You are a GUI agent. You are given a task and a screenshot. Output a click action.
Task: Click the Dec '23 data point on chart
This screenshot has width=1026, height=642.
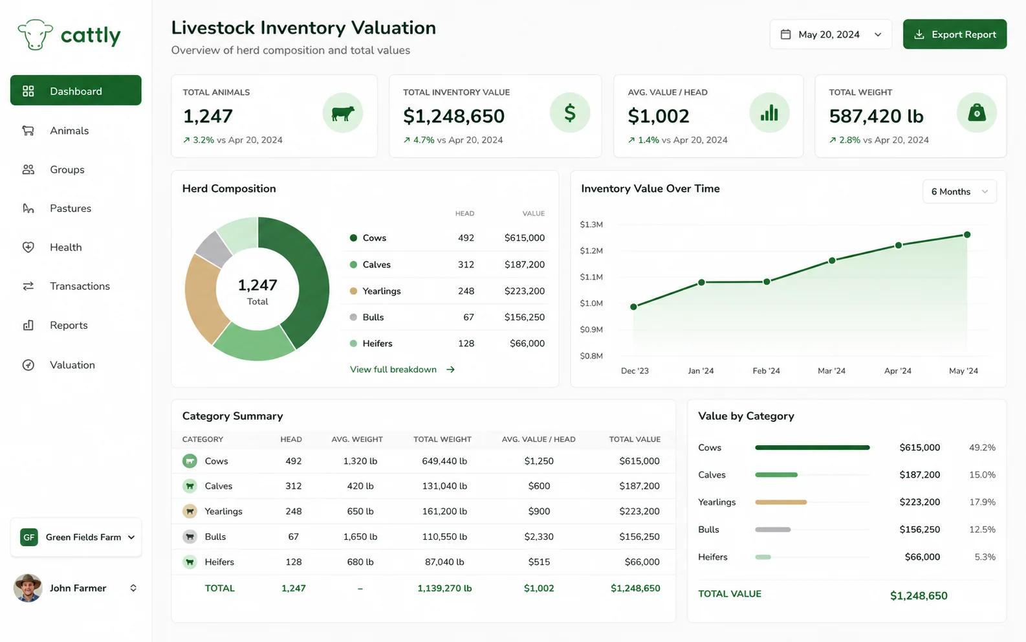[633, 307]
